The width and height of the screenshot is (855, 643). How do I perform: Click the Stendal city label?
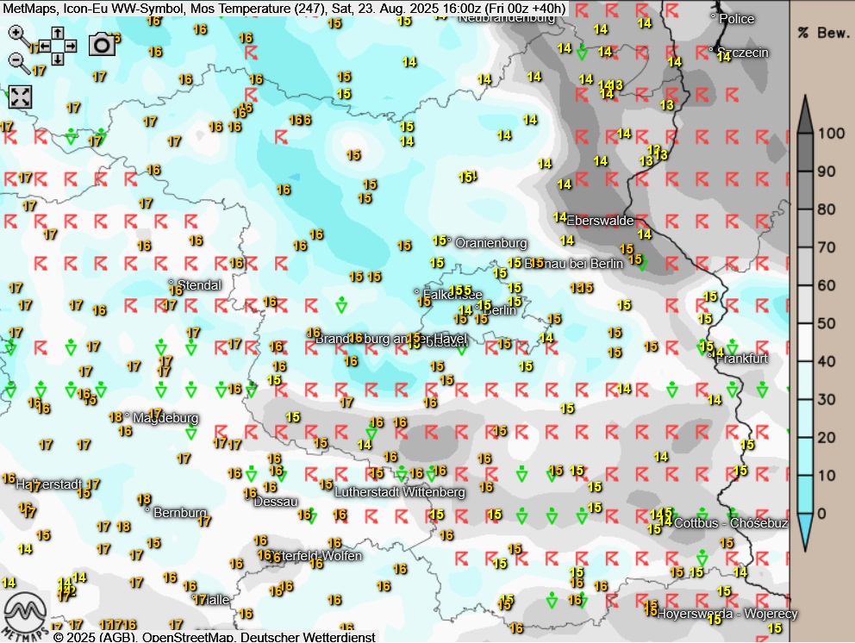(197, 284)
